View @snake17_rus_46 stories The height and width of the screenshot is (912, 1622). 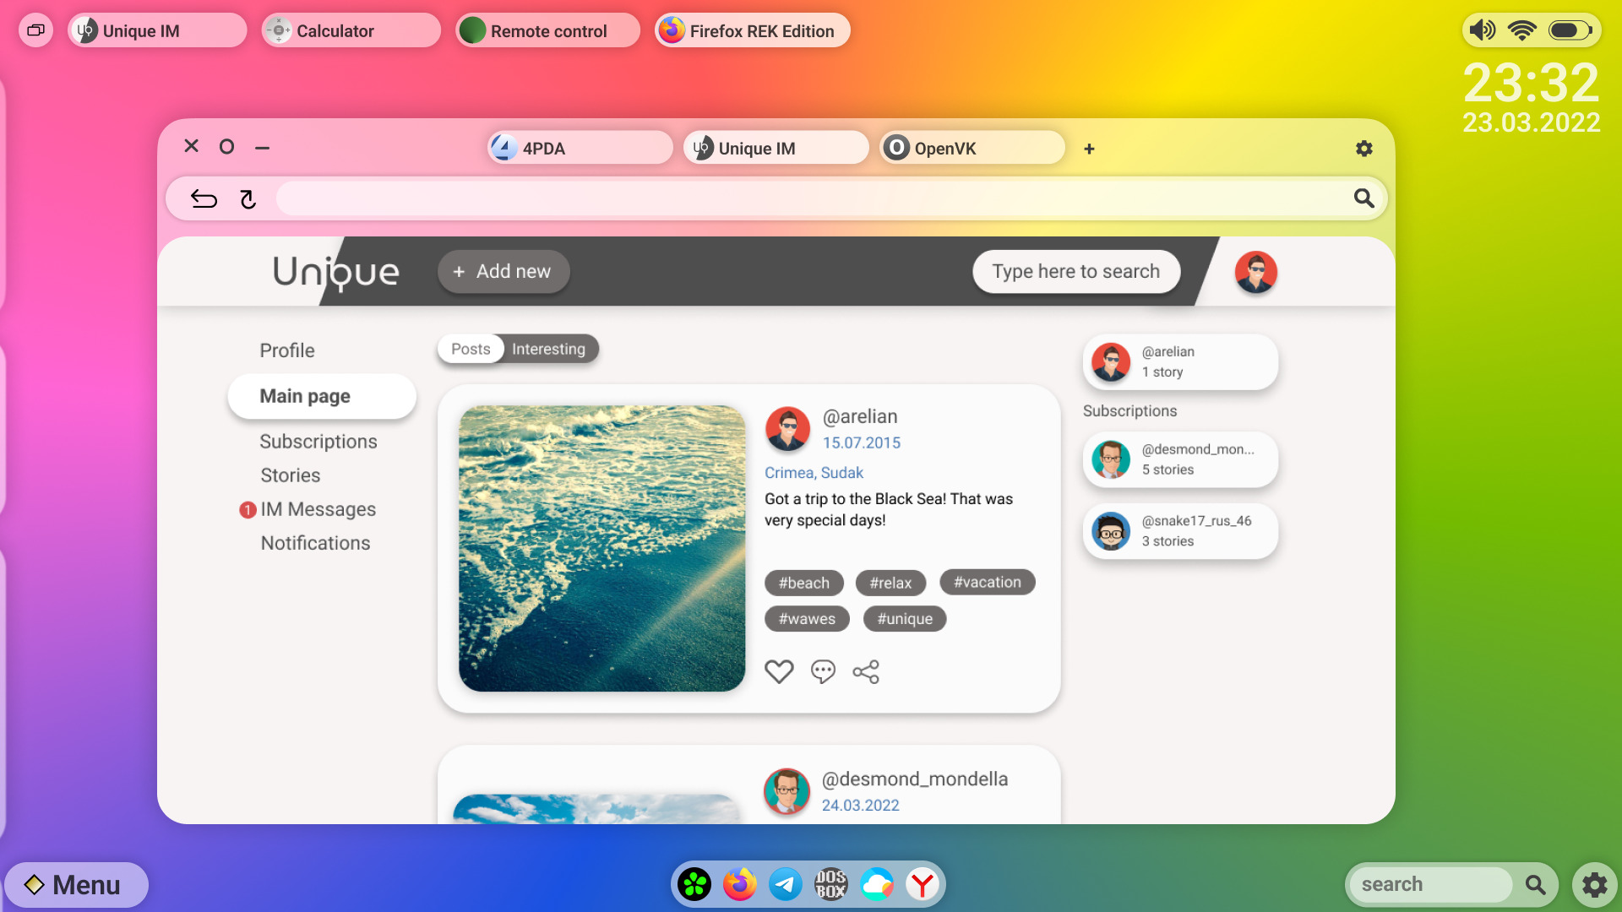(x=1180, y=531)
